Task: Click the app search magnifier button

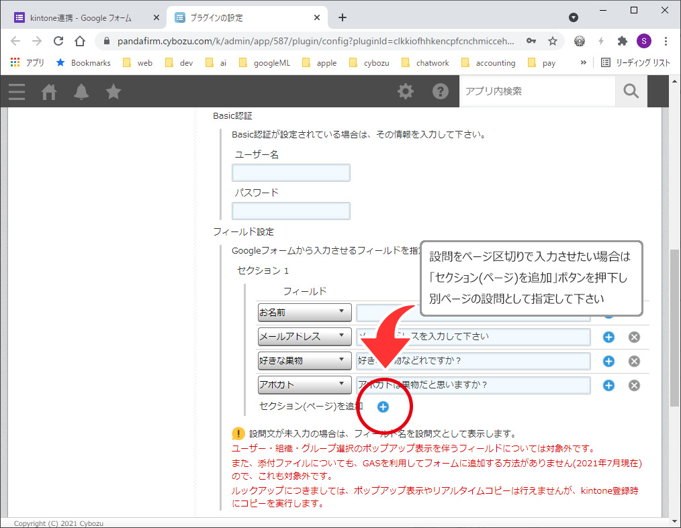Action: (631, 91)
